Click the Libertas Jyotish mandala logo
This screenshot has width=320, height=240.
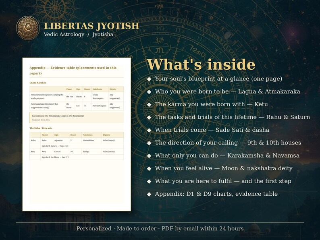(x=28, y=28)
